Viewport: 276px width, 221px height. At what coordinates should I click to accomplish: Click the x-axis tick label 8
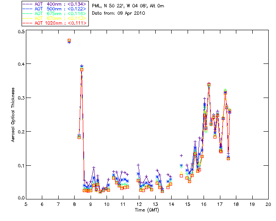coord(74,204)
